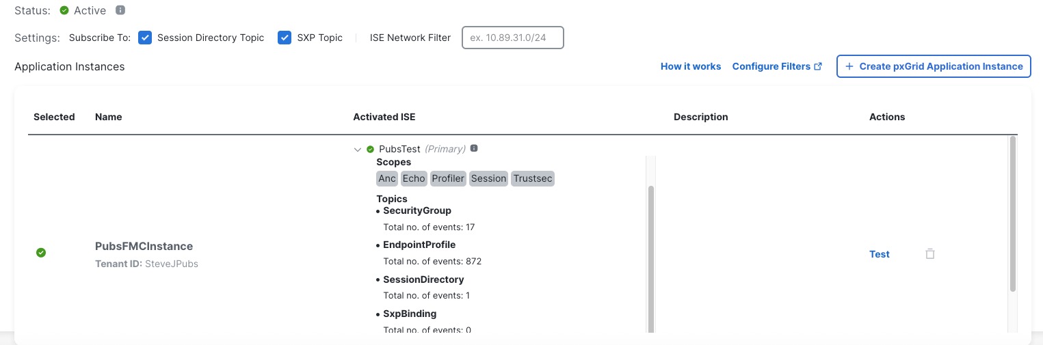The width and height of the screenshot is (1043, 345).
Task: Click the ISE Network Filter input field
Action: point(513,38)
